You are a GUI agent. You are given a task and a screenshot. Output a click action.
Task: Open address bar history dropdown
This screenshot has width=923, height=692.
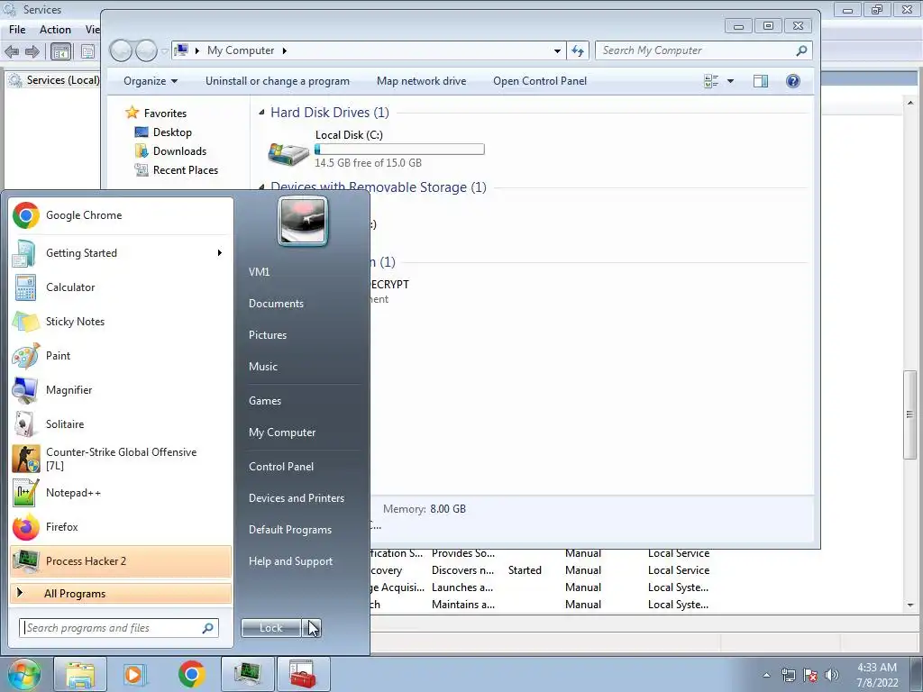click(x=557, y=50)
